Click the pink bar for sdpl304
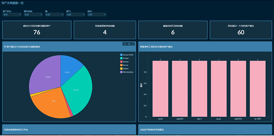 [180, 89]
